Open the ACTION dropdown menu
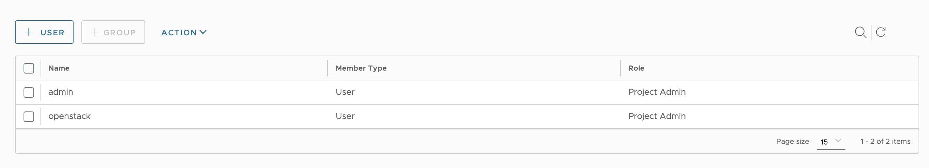The image size is (929, 168). pos(184,32)
